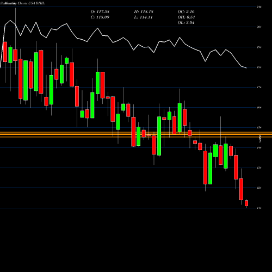Click the 114 price axis label

(x=259, y=208)
